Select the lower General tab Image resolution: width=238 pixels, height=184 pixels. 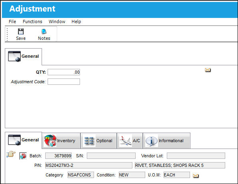(24, 140)
